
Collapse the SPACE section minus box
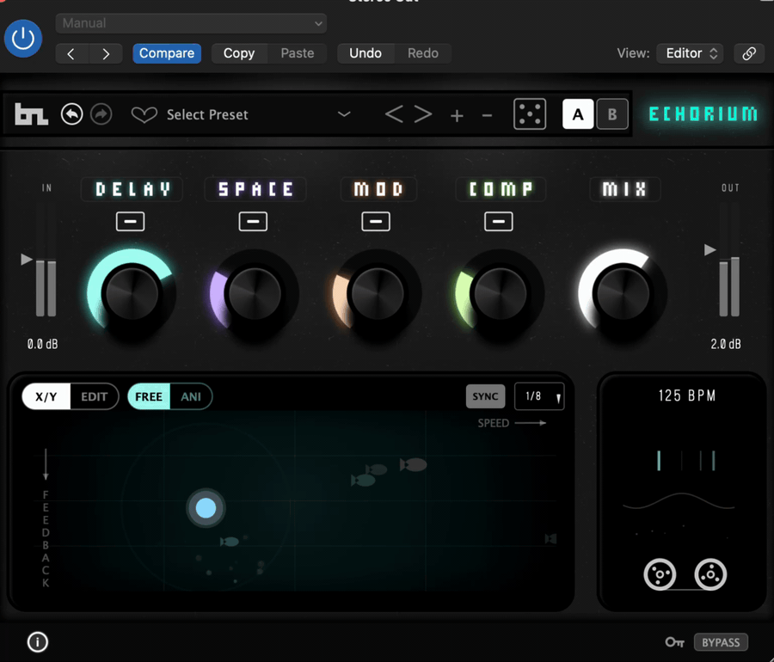pos(253,222)
